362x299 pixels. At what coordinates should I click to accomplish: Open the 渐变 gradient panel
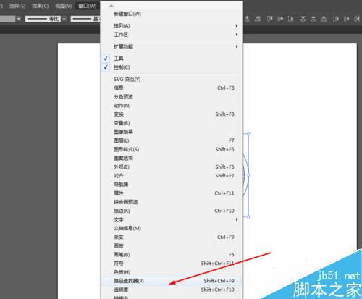coord(171,237)
